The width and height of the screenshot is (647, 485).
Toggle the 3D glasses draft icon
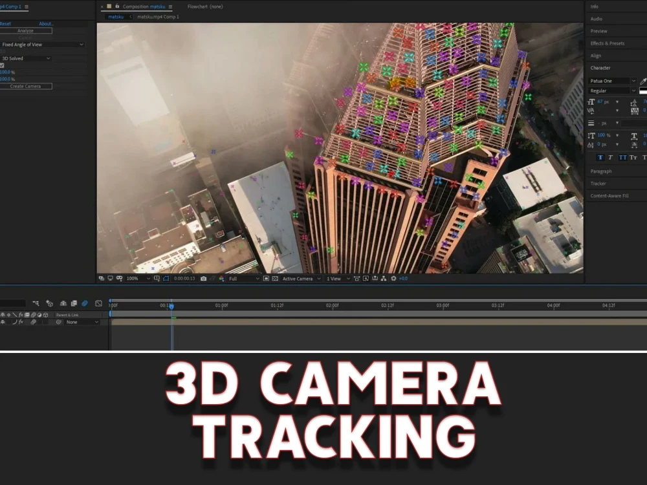coord(119,279)
